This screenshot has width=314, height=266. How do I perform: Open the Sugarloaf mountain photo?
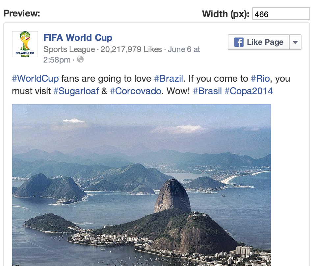tap(142, 184)
